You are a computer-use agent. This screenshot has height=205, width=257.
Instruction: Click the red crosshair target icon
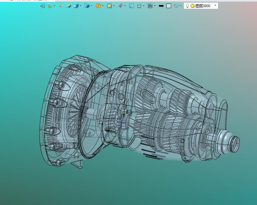point(120,6)
